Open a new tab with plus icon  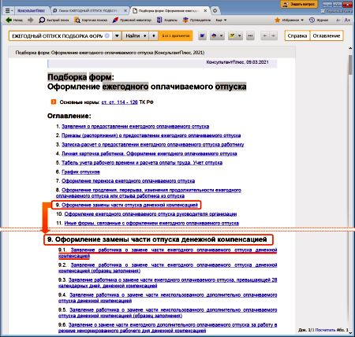tap(215, 11)
